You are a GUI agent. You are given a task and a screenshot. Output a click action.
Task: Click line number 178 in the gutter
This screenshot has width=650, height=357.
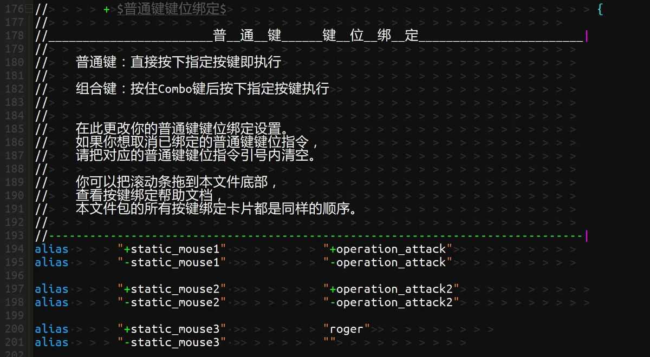(15, 36)
